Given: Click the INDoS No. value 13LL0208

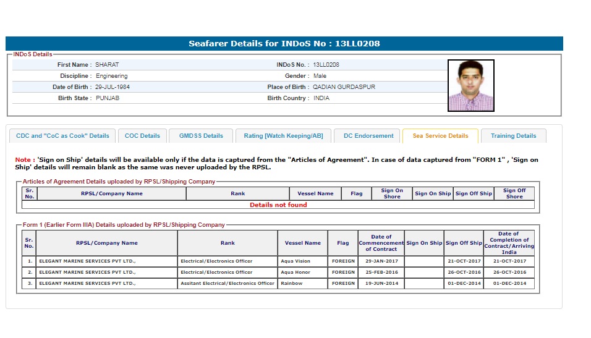Looking at the screenshot, I should (326, 65).
